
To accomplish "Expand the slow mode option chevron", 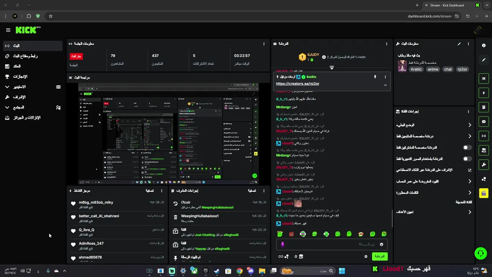I will pos(469,125).
